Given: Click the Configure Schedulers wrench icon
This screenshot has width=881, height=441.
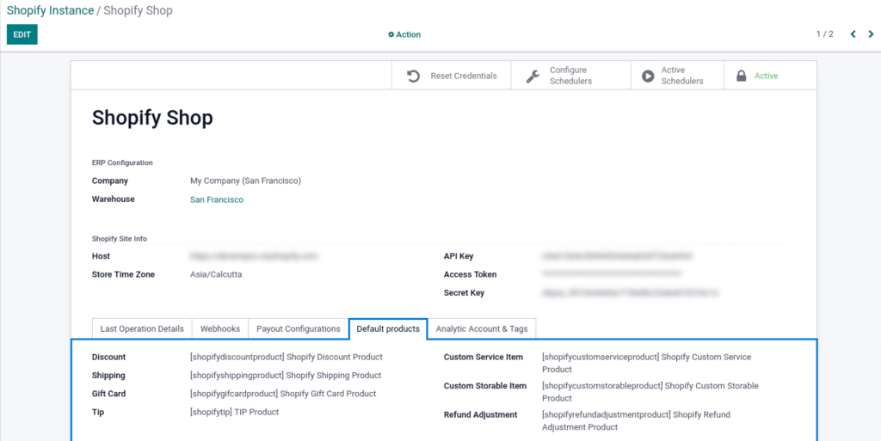Looking at the screenshot, I should 533,76.
